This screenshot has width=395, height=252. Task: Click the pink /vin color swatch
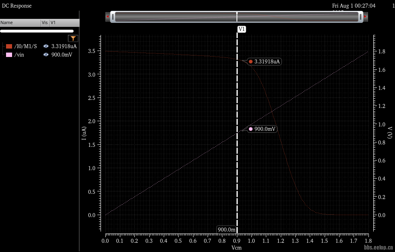[9, 55]
